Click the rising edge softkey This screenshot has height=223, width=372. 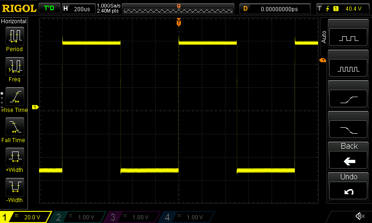pyautogui.click(x=348, y=99)
